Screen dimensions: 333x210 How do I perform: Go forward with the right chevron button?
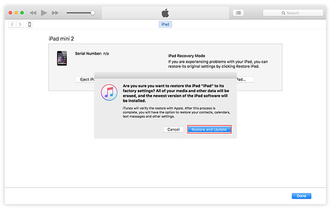20,25
